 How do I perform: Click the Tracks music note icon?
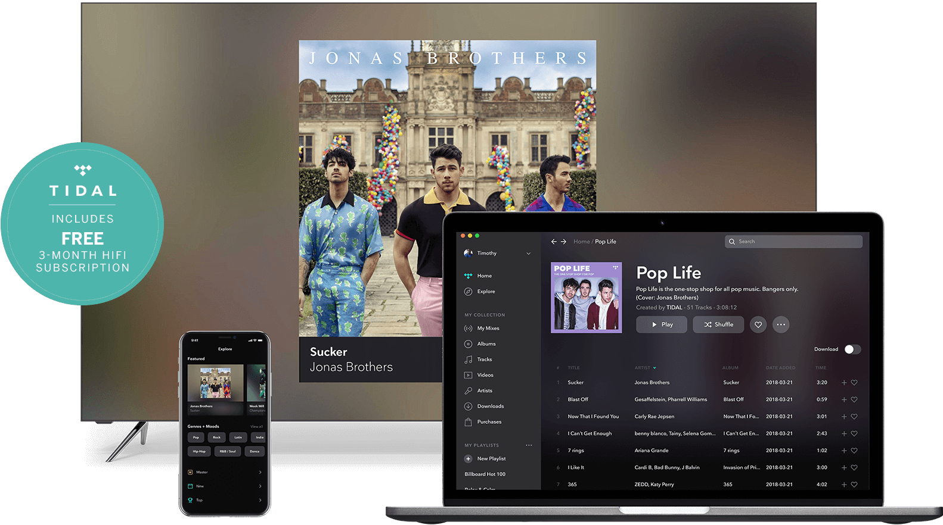(468, 360)
